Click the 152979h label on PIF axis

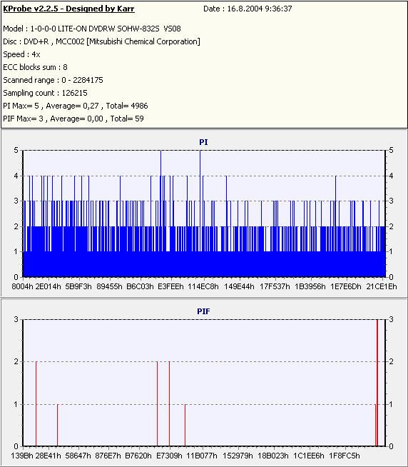pyautogui.click(x=238, y=456)
